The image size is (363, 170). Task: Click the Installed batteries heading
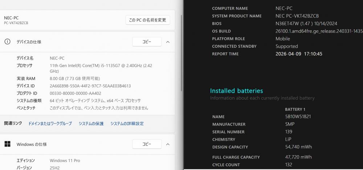point(236,91)
